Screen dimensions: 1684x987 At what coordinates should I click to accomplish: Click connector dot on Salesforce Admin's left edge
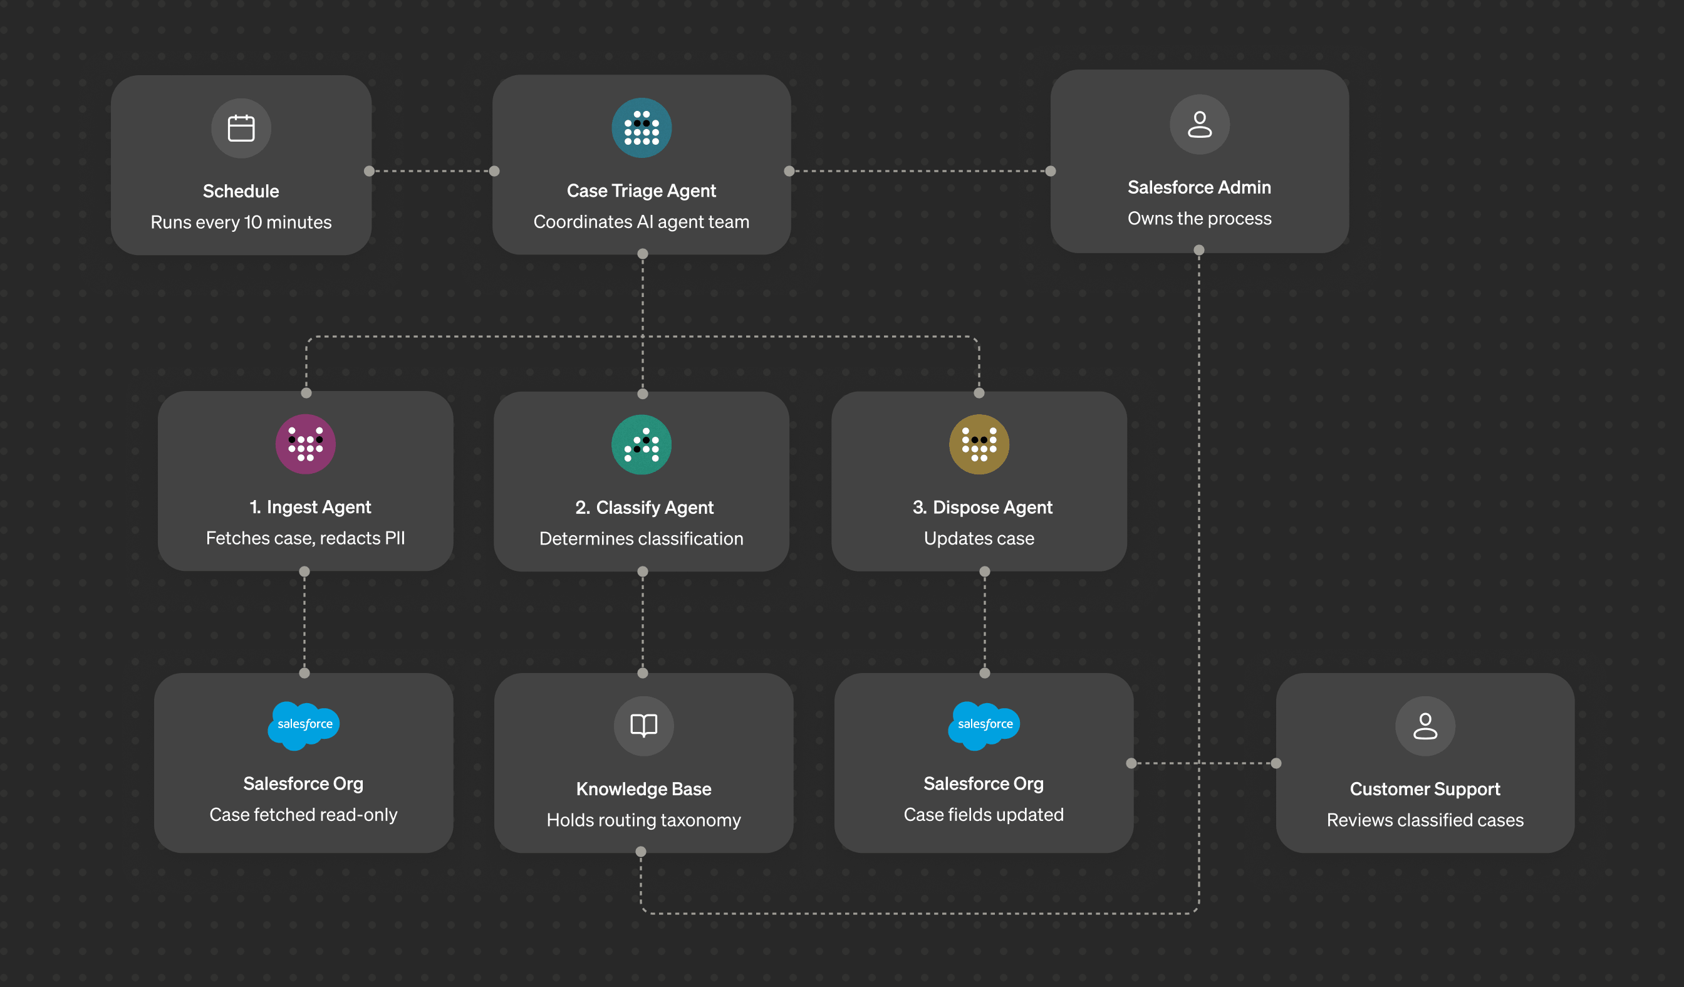point(1051,171)
